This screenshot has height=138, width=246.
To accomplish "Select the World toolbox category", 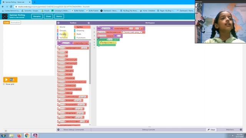I will tap(62, 27).
